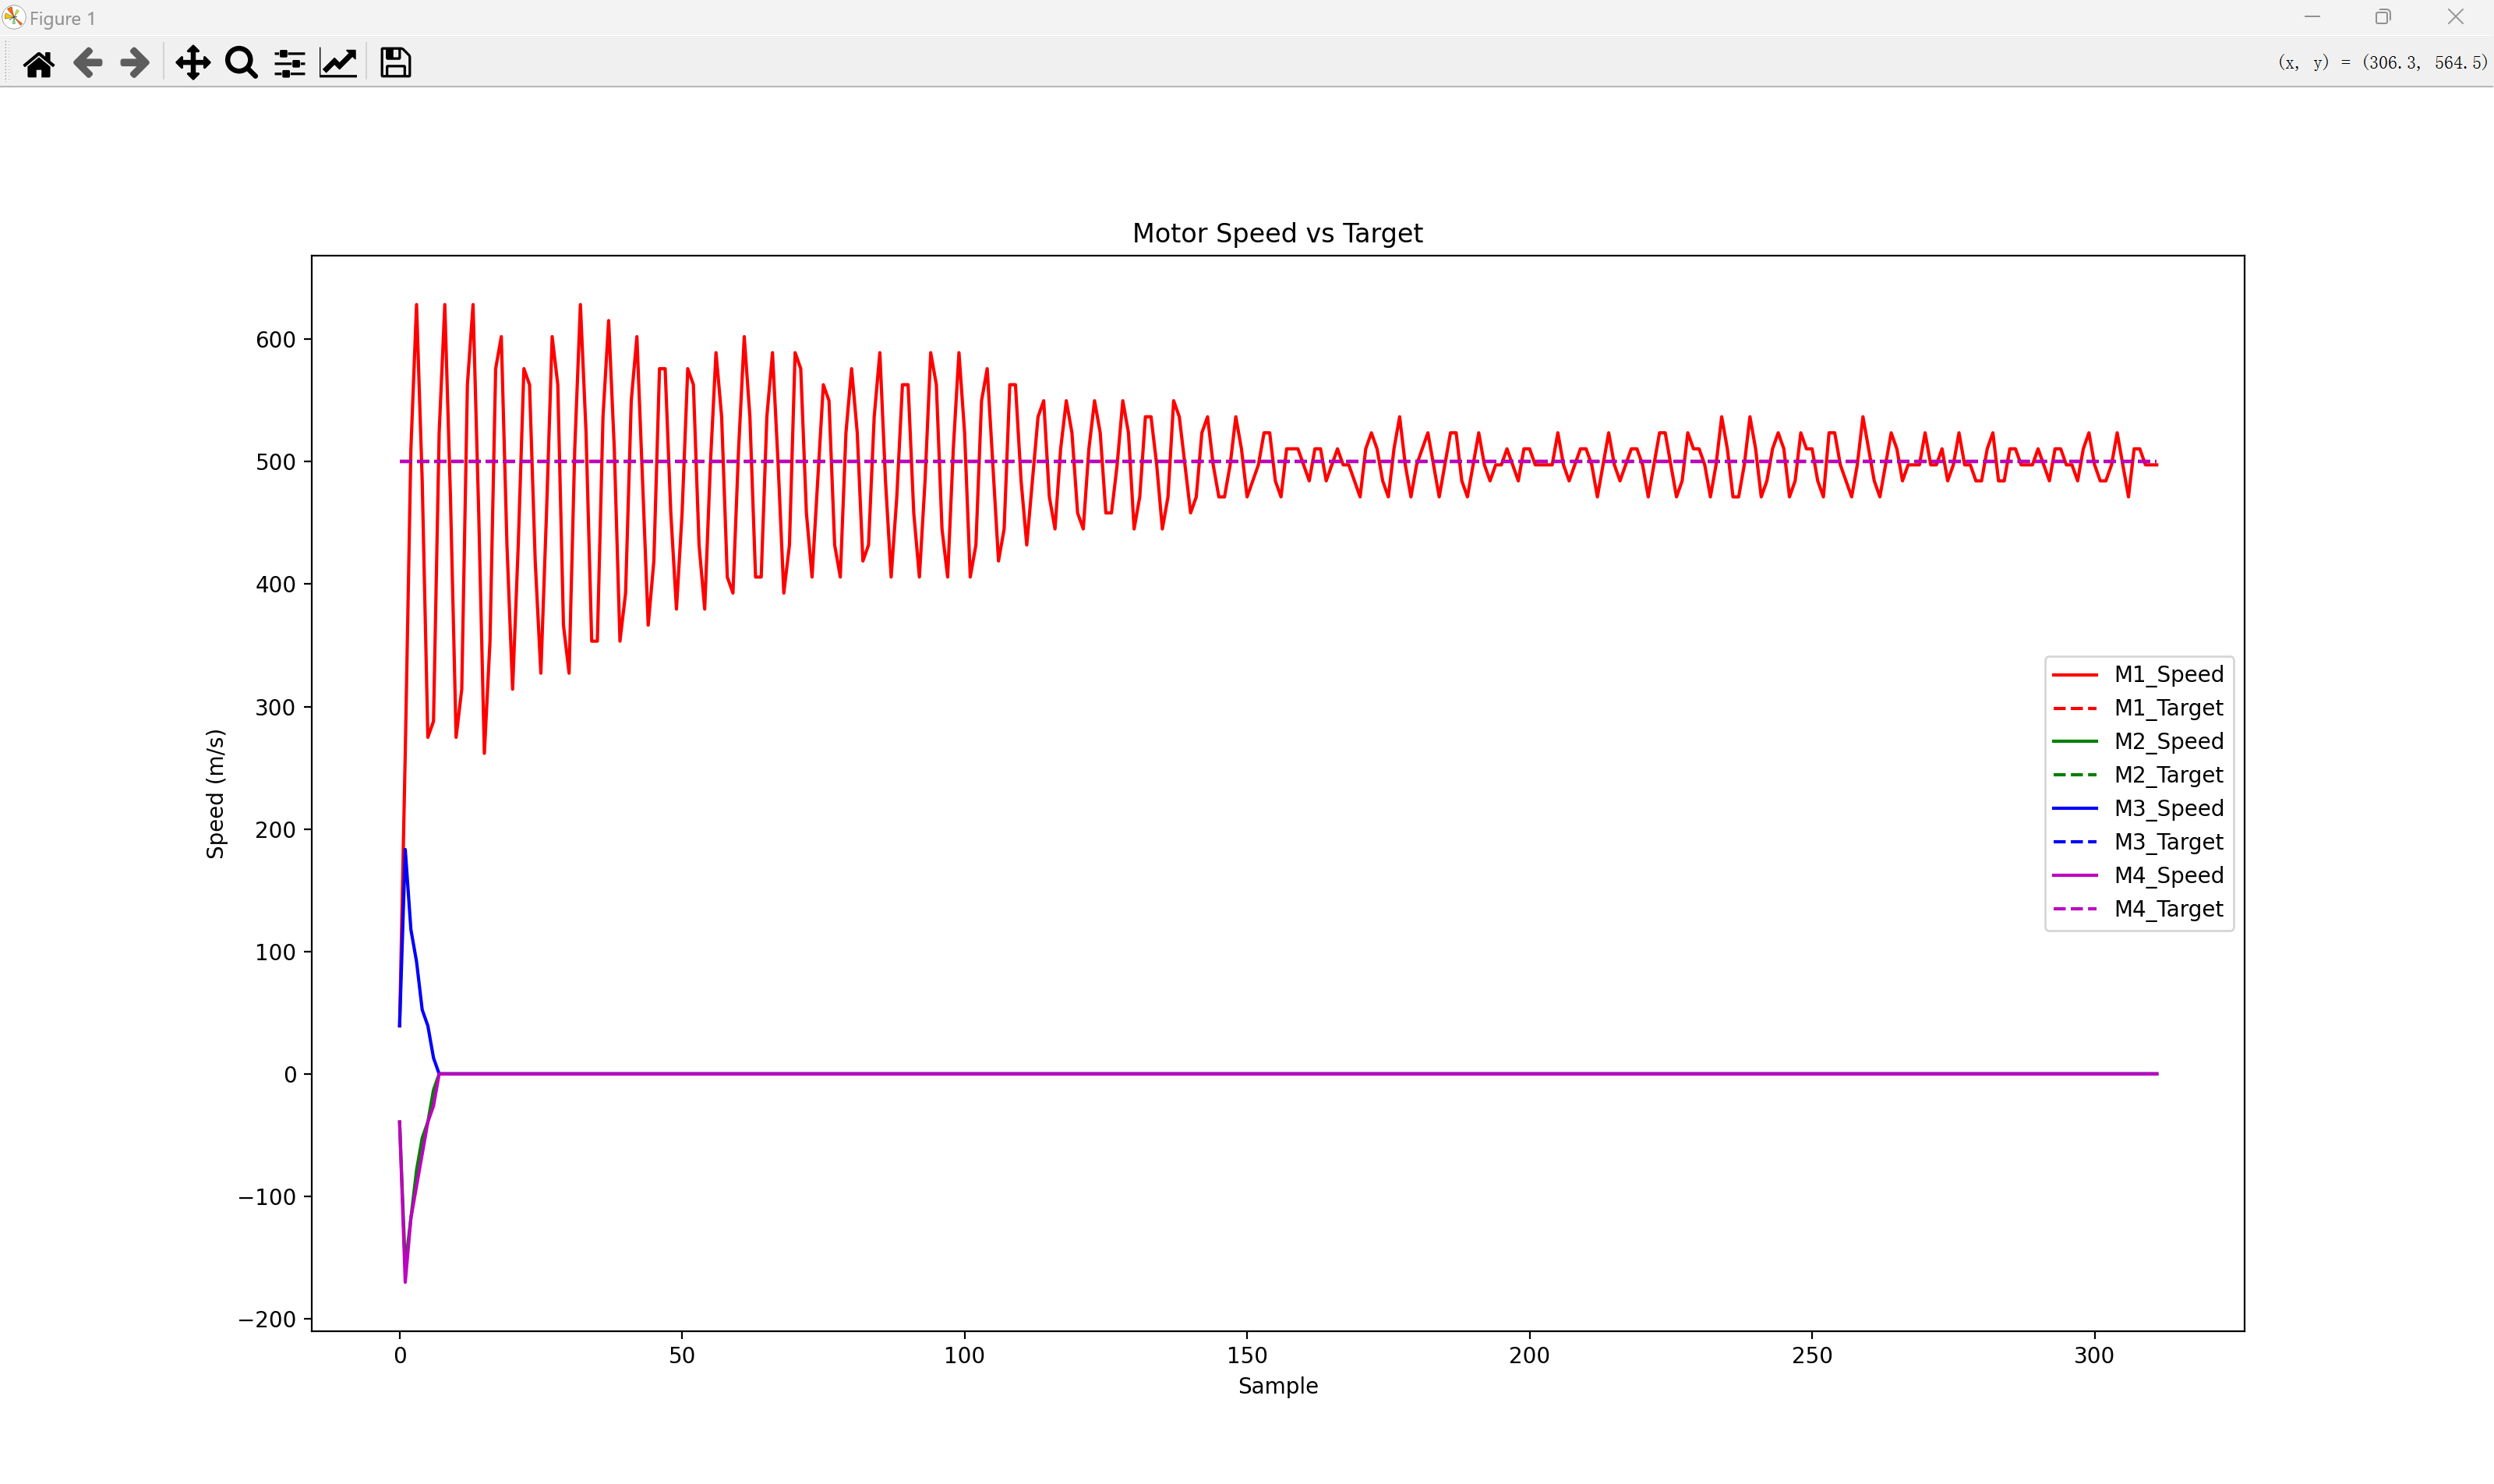
Task: Click the plot title Motor Speed vs Target
Action: pyautogui.click(x=1277, y=233)
